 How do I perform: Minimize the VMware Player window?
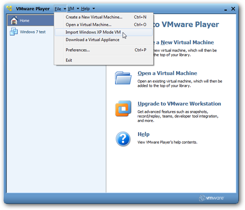[225, 9]
